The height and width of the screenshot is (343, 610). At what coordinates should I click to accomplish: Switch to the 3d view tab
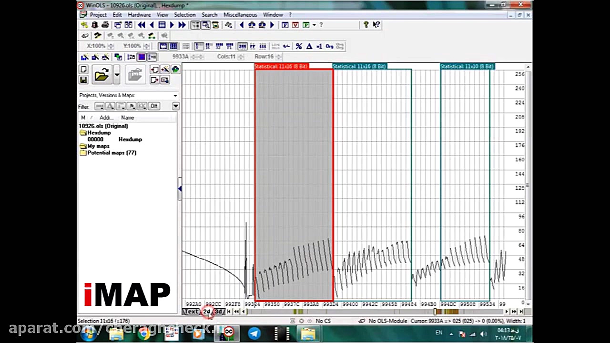218,312
